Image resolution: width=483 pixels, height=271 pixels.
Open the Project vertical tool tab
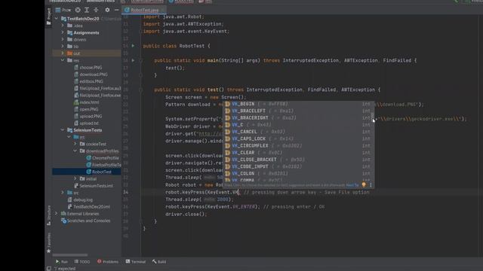click(48, 17)
